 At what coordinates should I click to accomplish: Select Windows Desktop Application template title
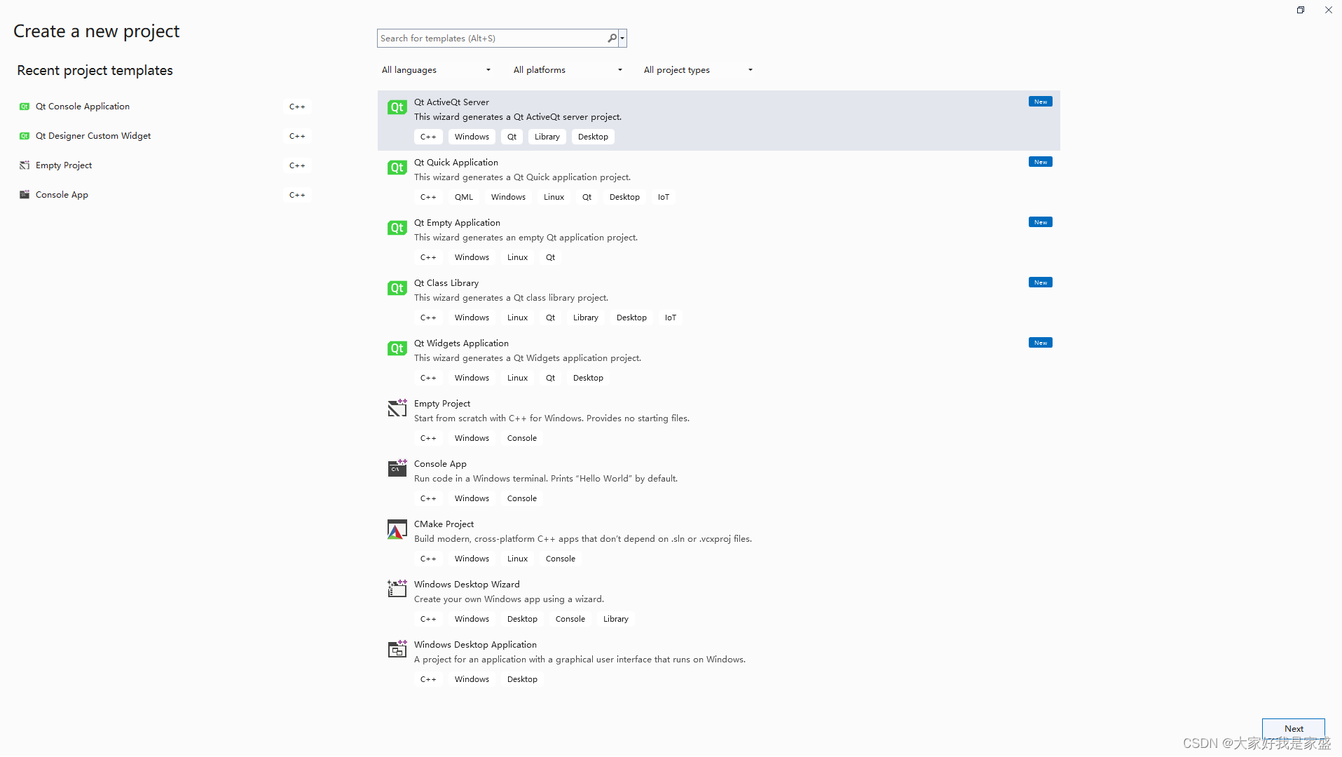tap(475, 645)
